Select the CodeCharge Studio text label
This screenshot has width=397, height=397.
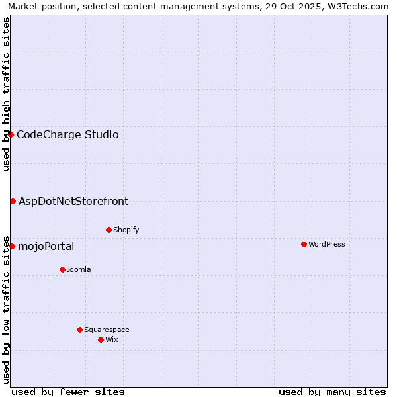[67, 135]
